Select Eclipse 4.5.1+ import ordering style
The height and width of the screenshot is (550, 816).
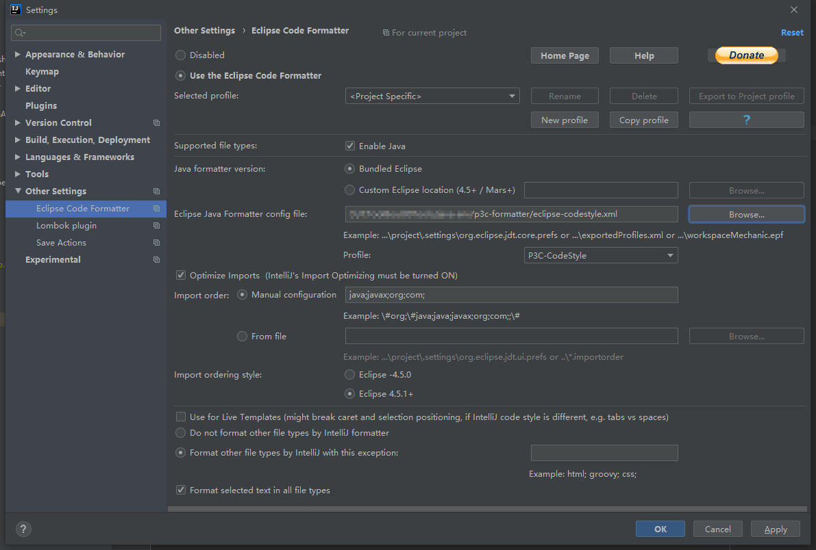(349, 394)
